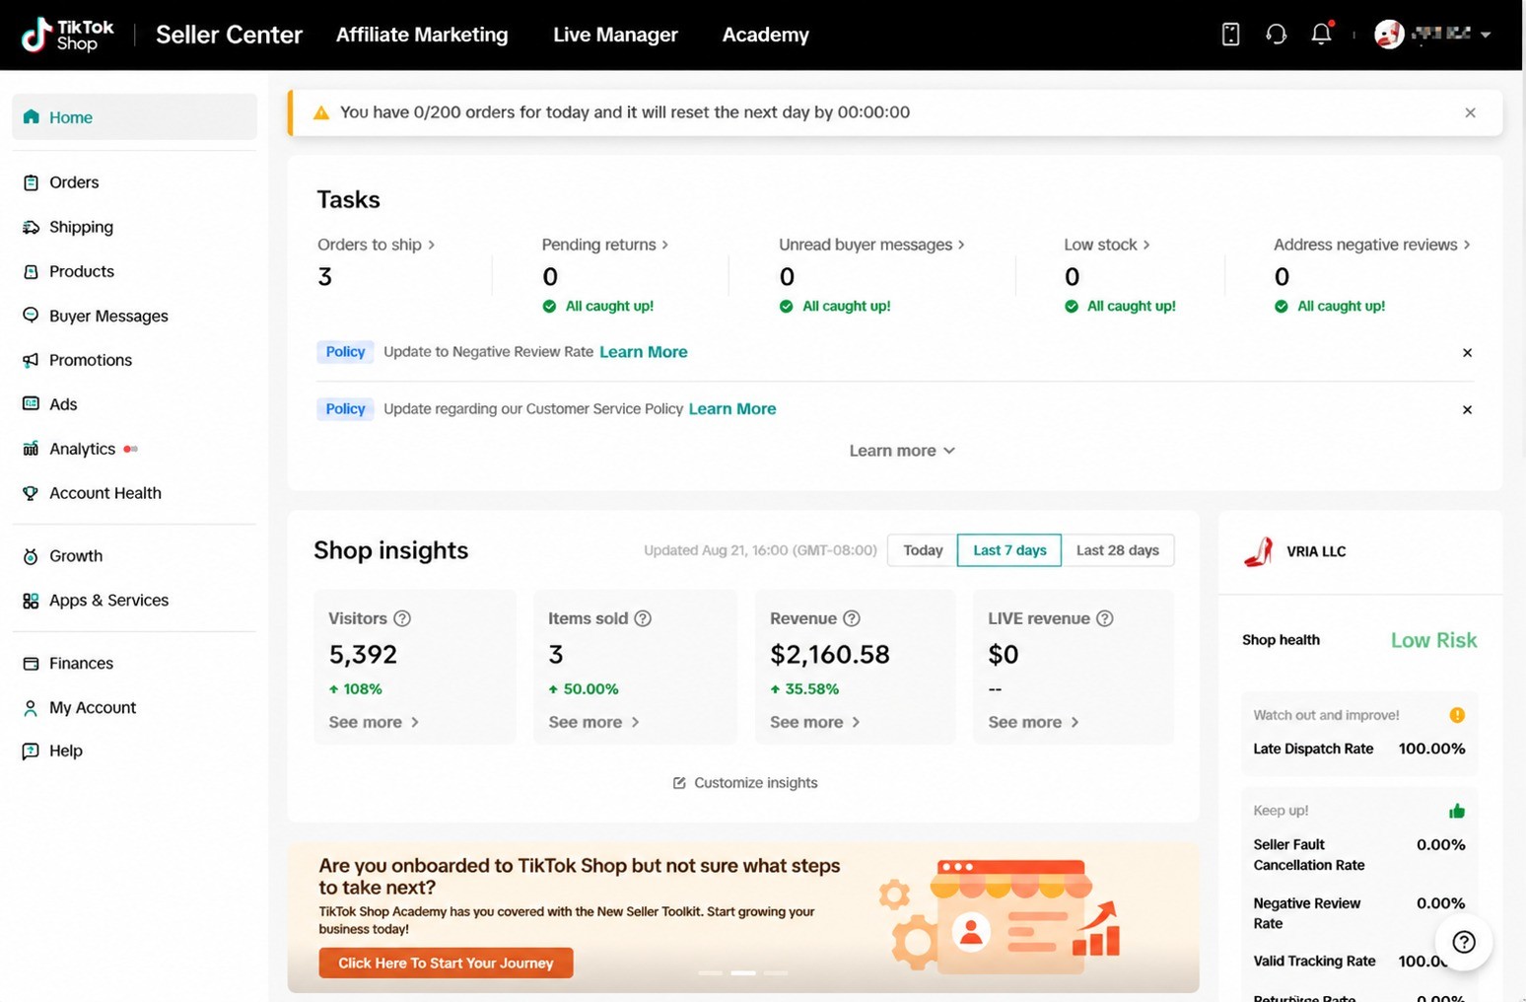Click Here To Start Your Journey button

446,963
